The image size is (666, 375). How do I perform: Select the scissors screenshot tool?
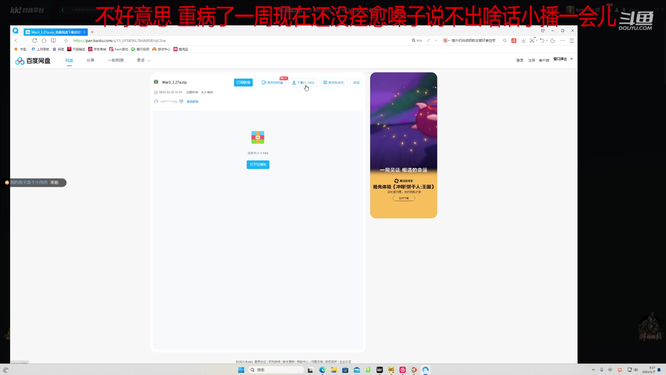point(532,41)
